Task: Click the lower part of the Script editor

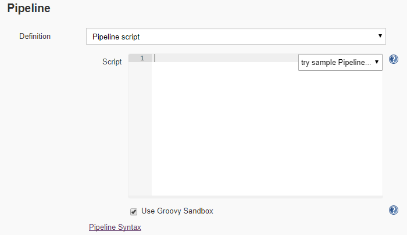Action: (x=267, y=176)
